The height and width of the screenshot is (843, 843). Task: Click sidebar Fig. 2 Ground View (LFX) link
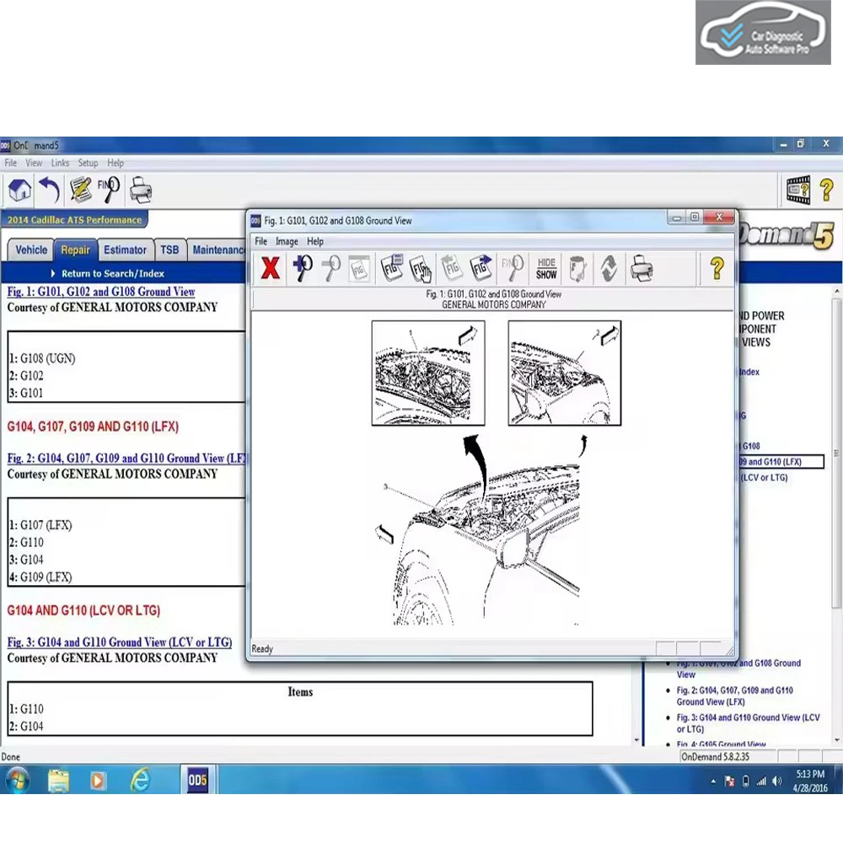tap(734, 695)
